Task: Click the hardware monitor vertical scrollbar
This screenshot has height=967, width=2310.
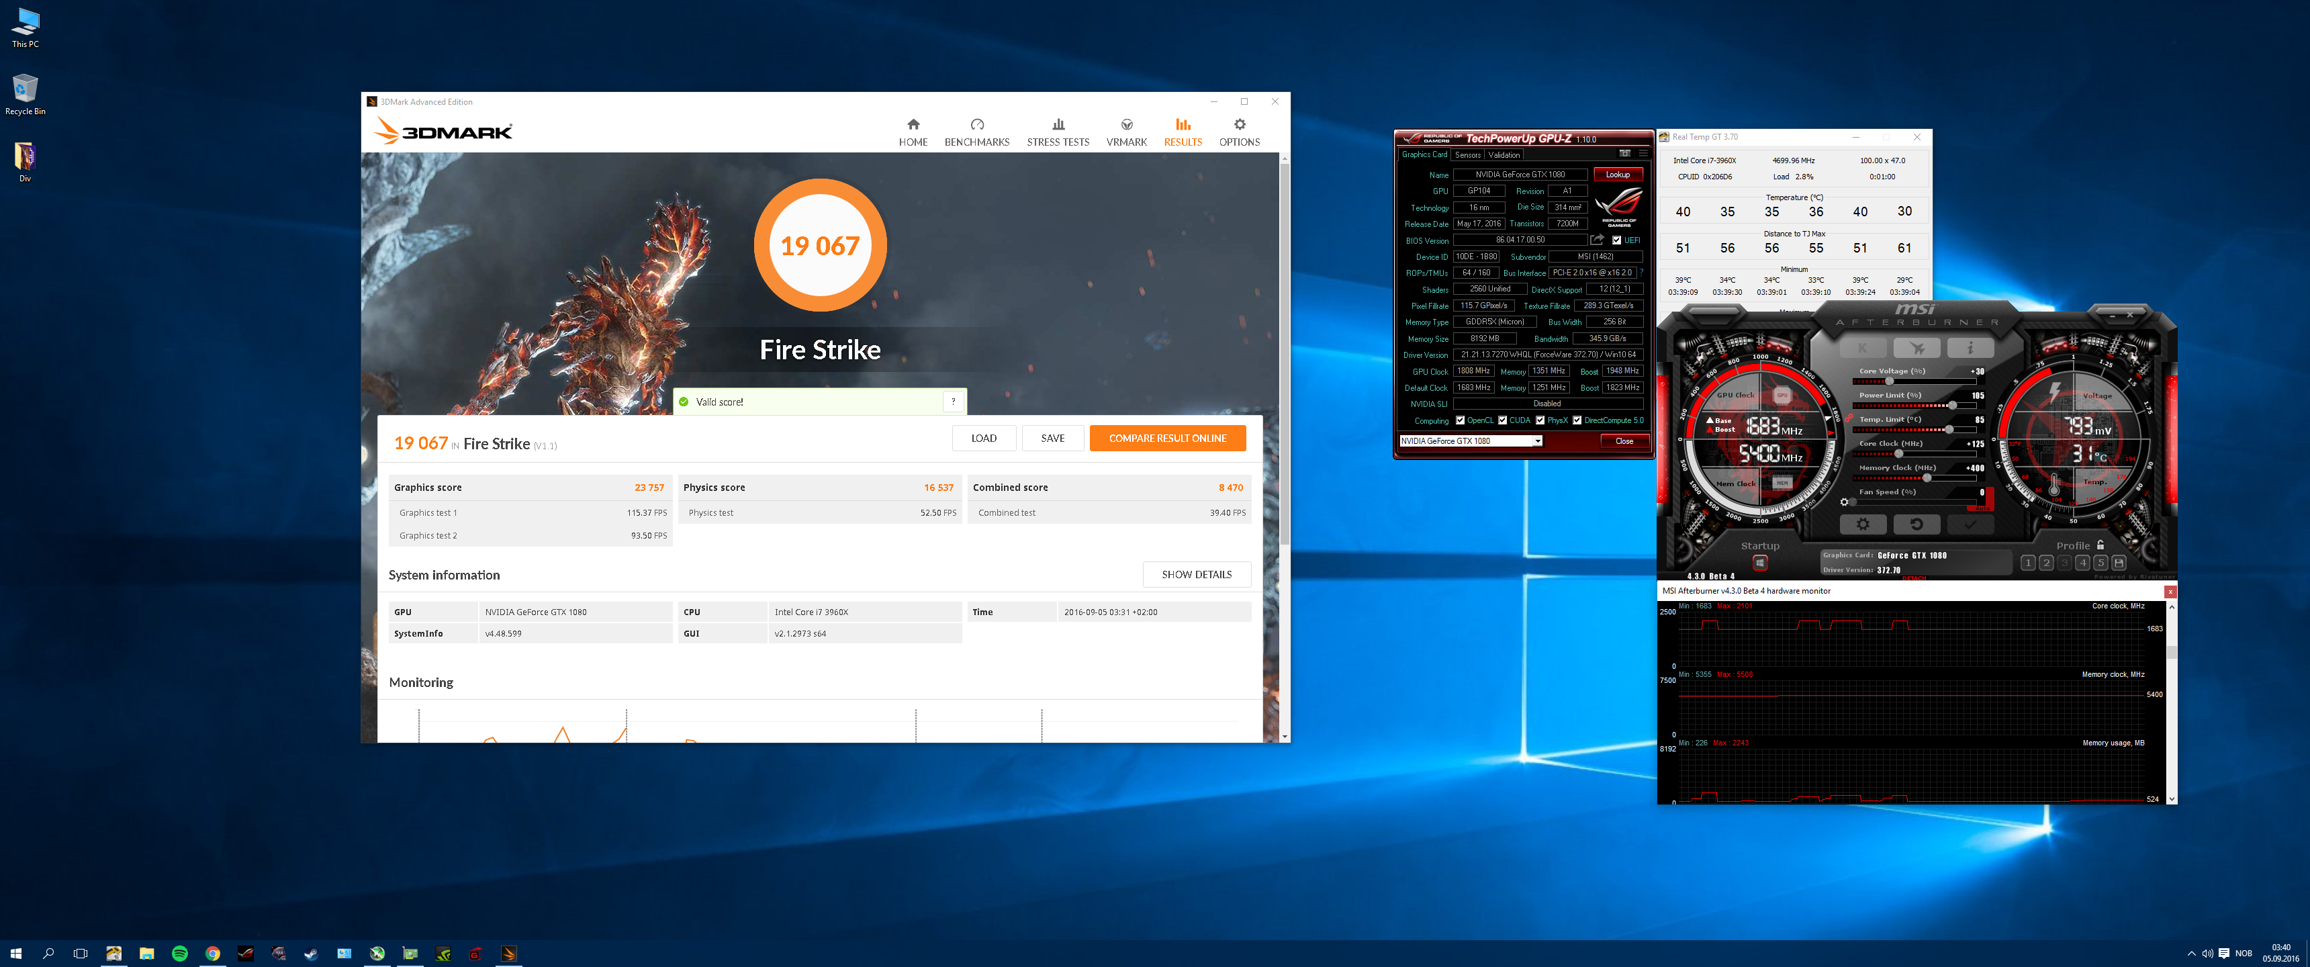Action: click(x=2171, y=702)
